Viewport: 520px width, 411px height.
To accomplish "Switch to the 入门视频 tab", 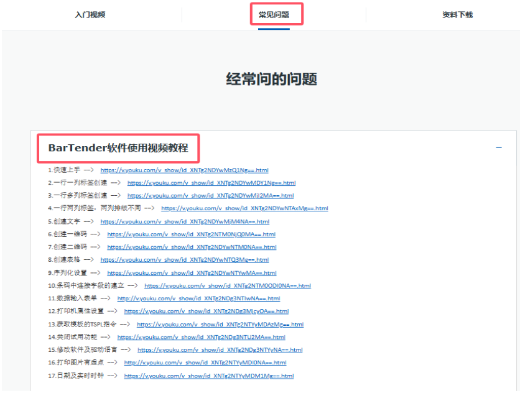I will pos(90,15).
